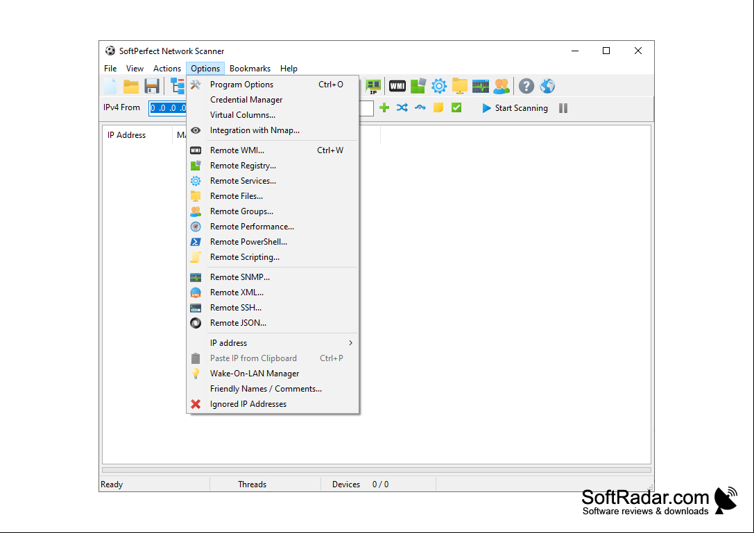Maximize the SoftPerfect Network Scanner window
Viewport: 754px width, 533px height.
point(606,51)
